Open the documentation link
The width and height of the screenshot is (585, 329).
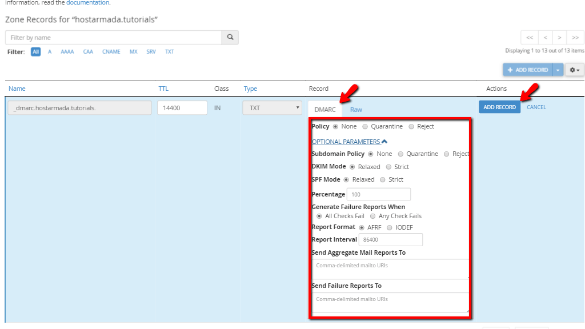click(87, 3)
